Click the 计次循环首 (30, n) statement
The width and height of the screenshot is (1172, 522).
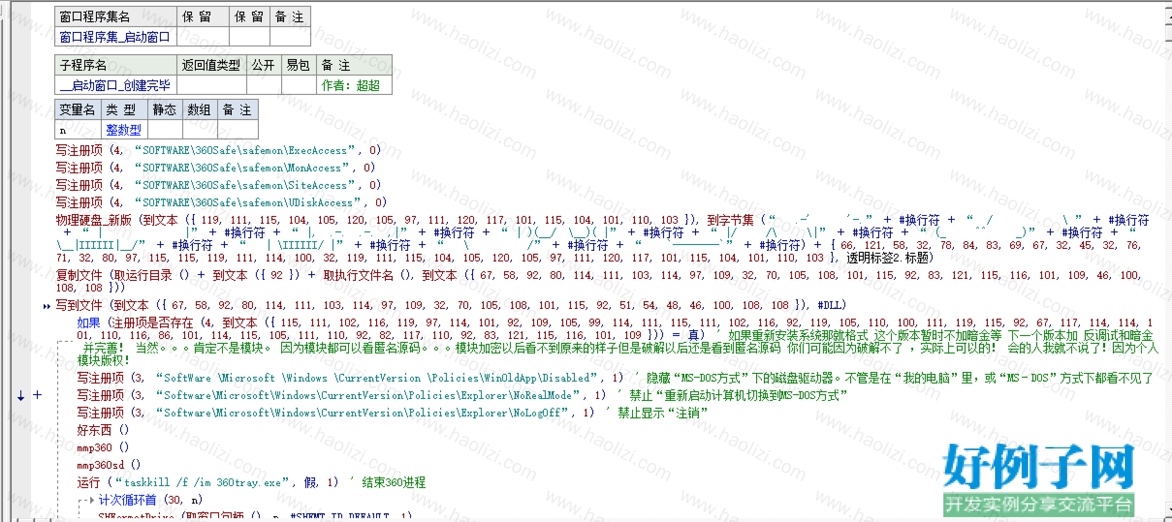pos(150,500)
